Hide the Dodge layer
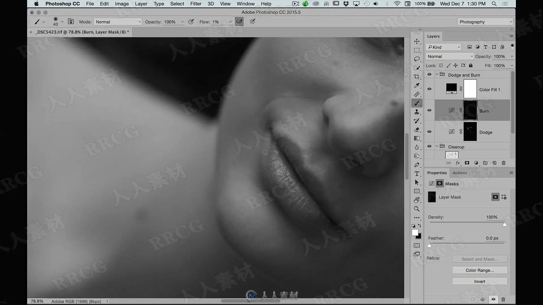The width and height of the screenshot is (543, 305). click(429, 132)
